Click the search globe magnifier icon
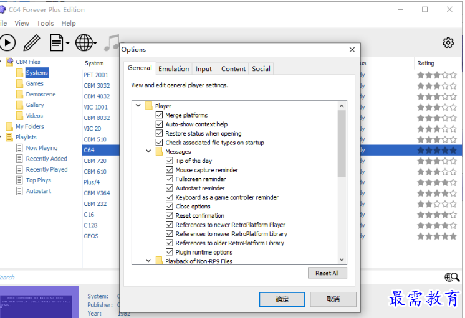This screenshot has width=465, height=318. tap(452, 277)
